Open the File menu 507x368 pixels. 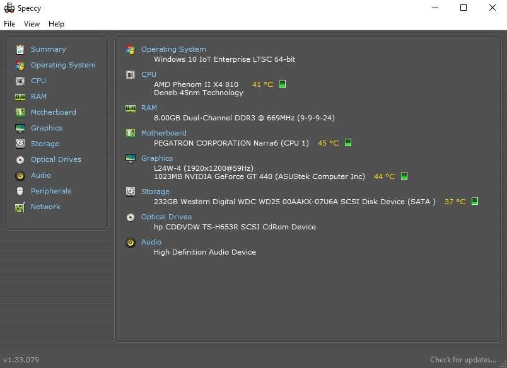[x=9, y=24]
